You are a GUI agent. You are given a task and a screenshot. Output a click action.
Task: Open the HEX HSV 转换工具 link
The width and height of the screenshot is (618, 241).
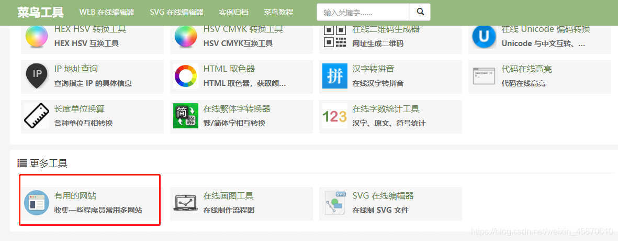pos(90,29)
